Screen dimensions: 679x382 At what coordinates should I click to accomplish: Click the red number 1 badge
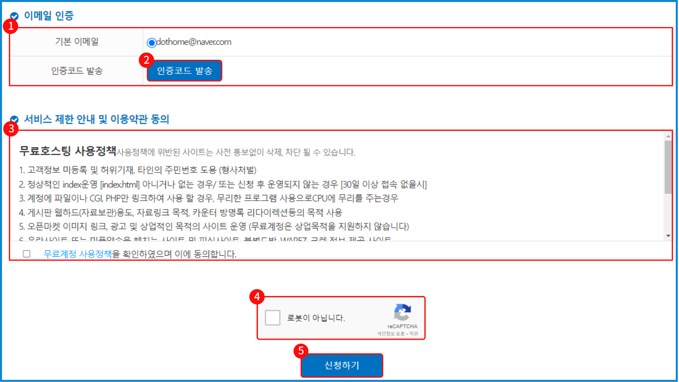(x=10, y=26)
